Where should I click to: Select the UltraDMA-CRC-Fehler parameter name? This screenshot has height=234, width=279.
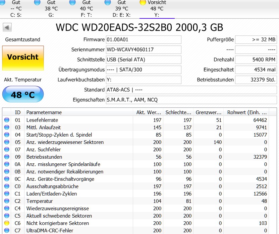[x=50, y=230]
